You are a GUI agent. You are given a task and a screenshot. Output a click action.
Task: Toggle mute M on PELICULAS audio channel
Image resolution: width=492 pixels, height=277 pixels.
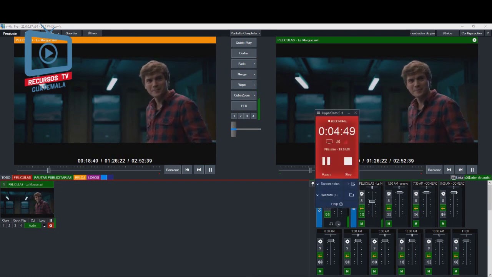click(361, 224)
